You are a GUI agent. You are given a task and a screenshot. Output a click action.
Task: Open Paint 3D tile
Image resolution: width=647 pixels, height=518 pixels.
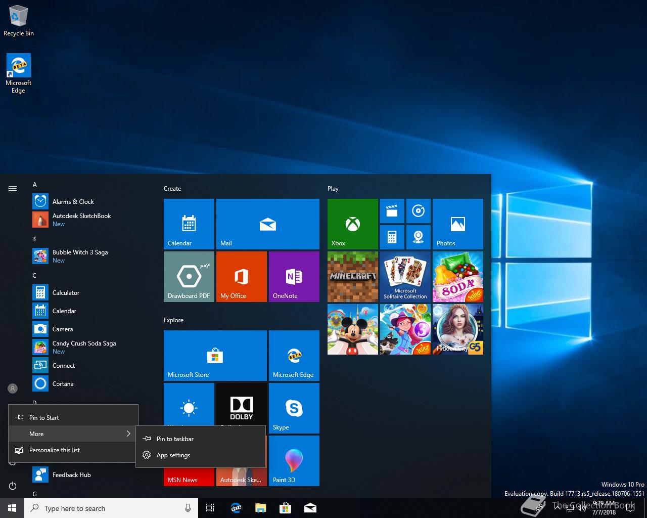pos(294,461)
